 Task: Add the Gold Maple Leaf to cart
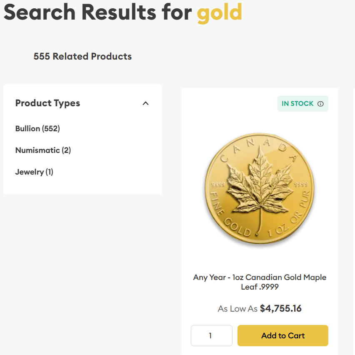[282, 335]
